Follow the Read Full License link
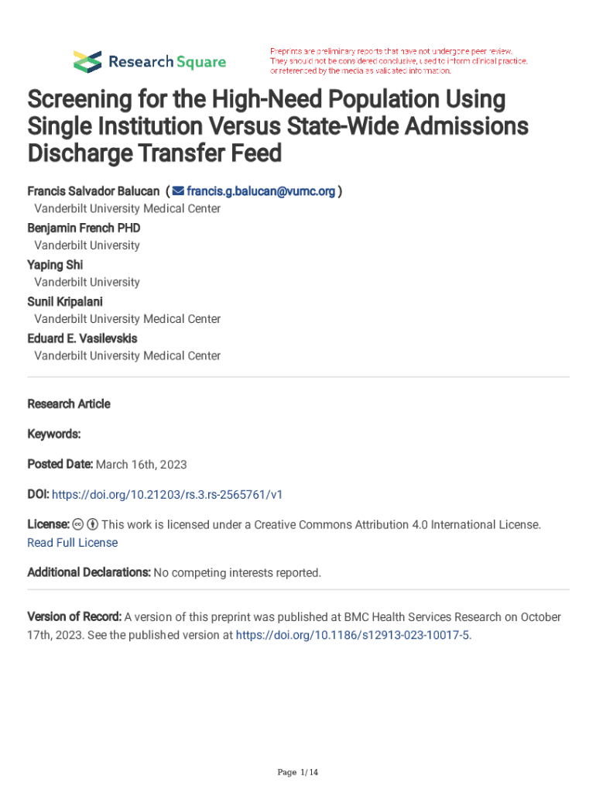Viewport: 596px width, 793px height. 73,543
